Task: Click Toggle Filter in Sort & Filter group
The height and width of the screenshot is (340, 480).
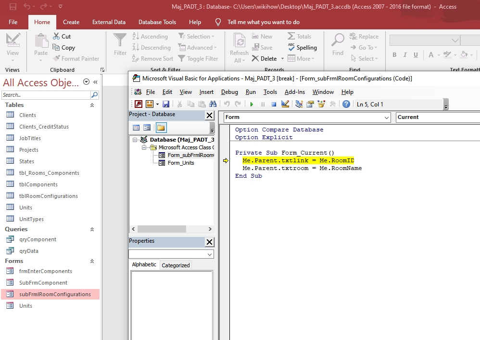Action: click(x=198, y=59)
